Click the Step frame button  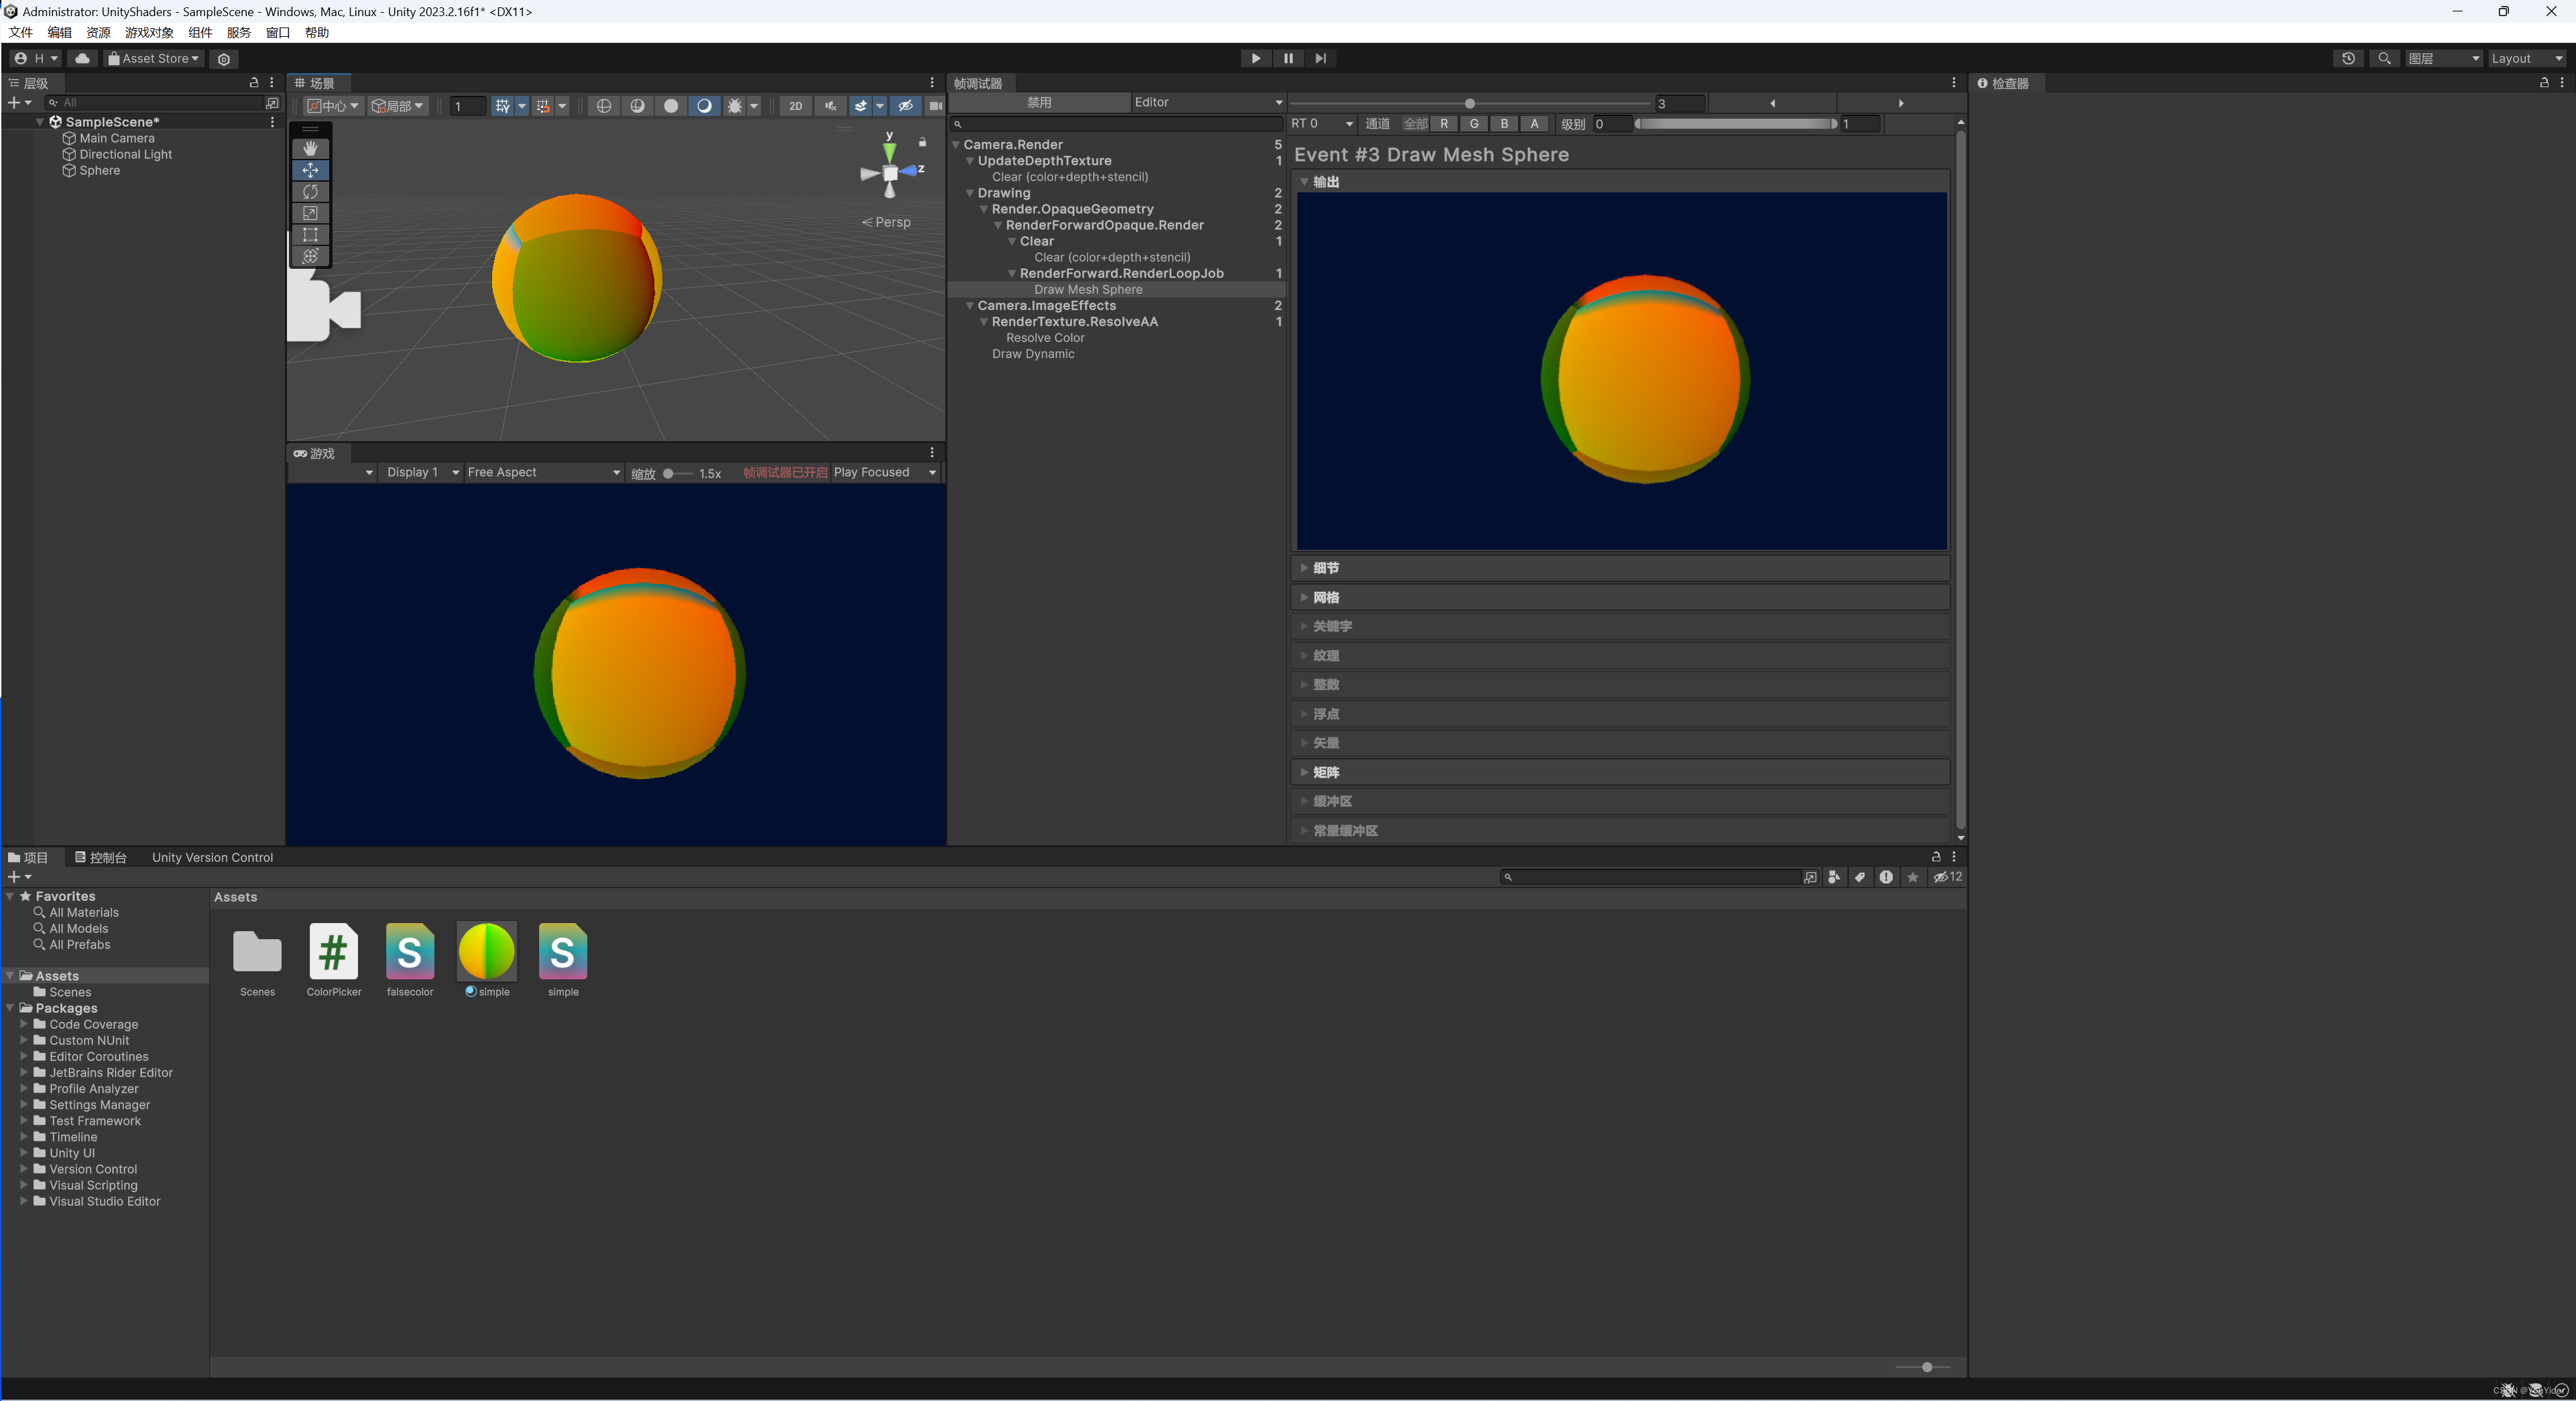coord(1320,58)
